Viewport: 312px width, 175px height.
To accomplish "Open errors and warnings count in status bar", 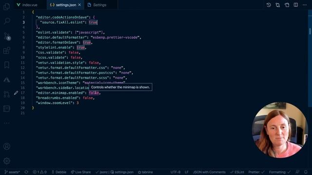I will click(40, 172).
